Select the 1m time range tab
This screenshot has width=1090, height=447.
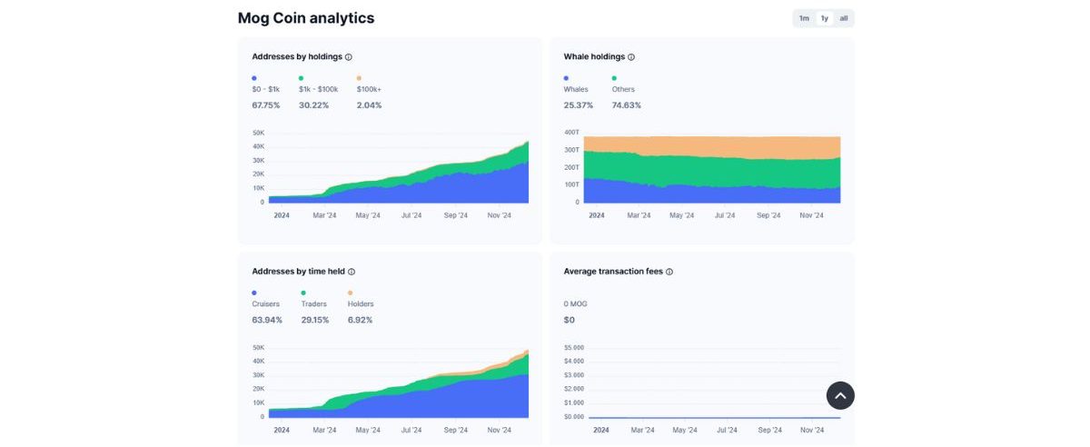coord(804,18)
